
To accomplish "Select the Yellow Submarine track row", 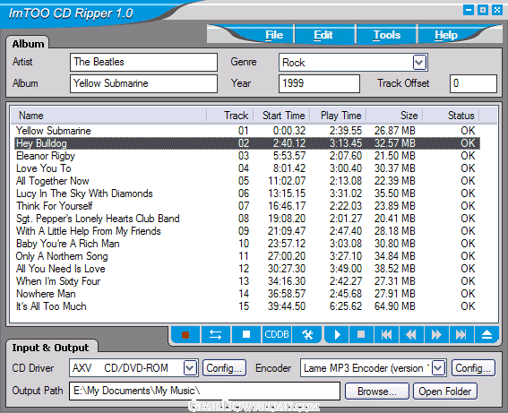I will (x=247, y=131).
